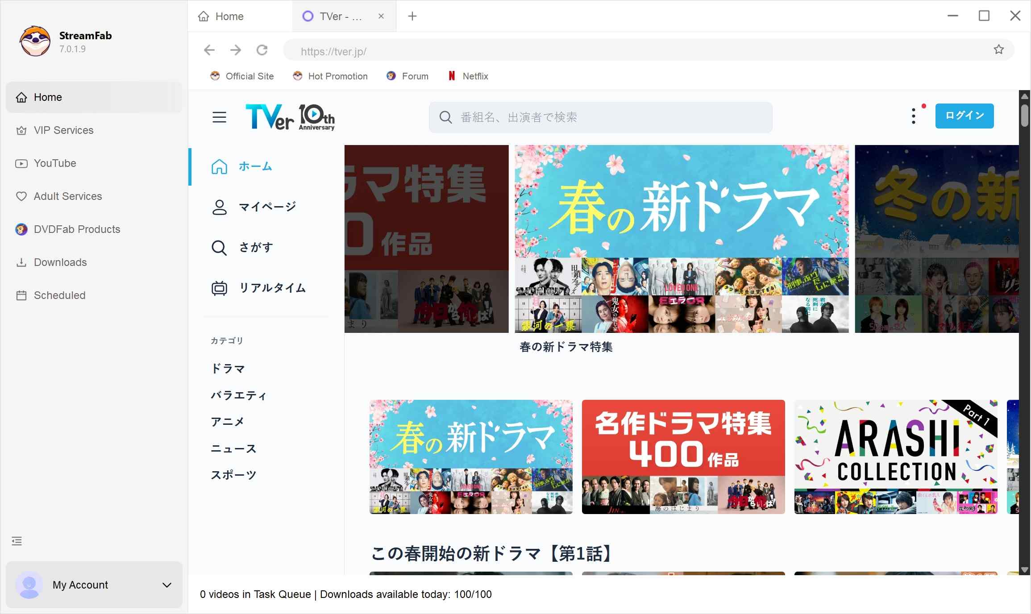Click the dimmed 冬の新 right carousel banner
1031x614 pixels.
pyautogui.click(x=937, y=239)
